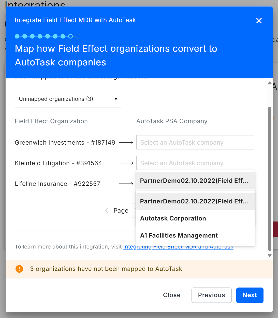
Task: Click the Greenwich Investments - #187149 label
Action: [65, 142]
